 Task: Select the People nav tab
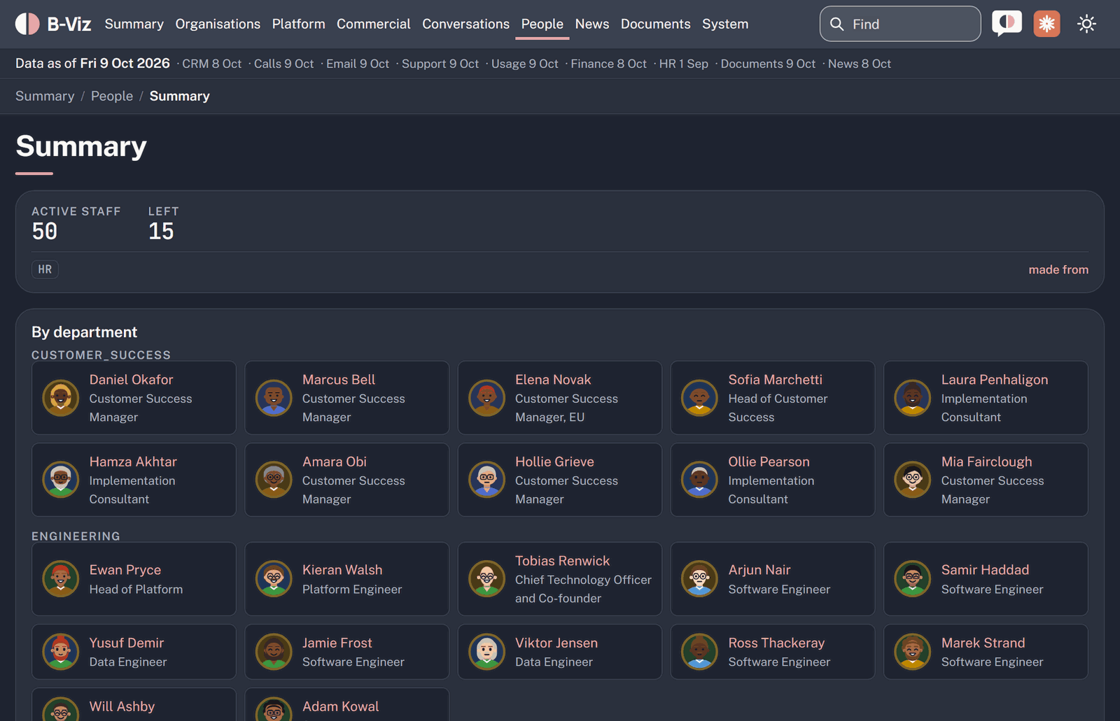pyautogui.click(x=542, y=24)
